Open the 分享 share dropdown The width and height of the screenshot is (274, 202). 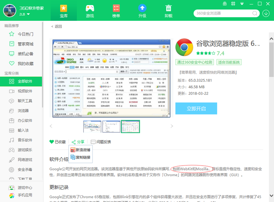[78, 142]
